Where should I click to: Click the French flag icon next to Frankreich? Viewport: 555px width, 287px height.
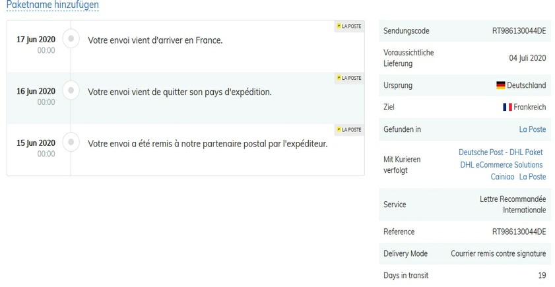pyautogui.click(x=507, y=108)
